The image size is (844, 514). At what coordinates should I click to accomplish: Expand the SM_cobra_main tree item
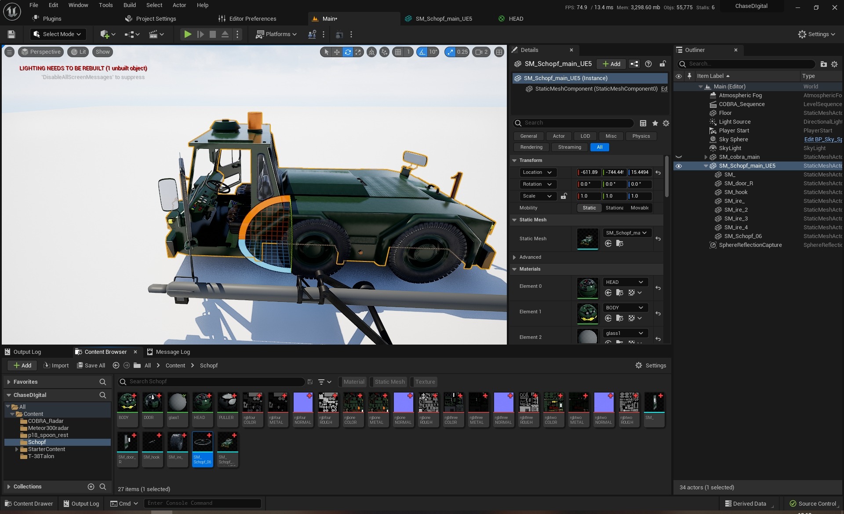(706, 158)
